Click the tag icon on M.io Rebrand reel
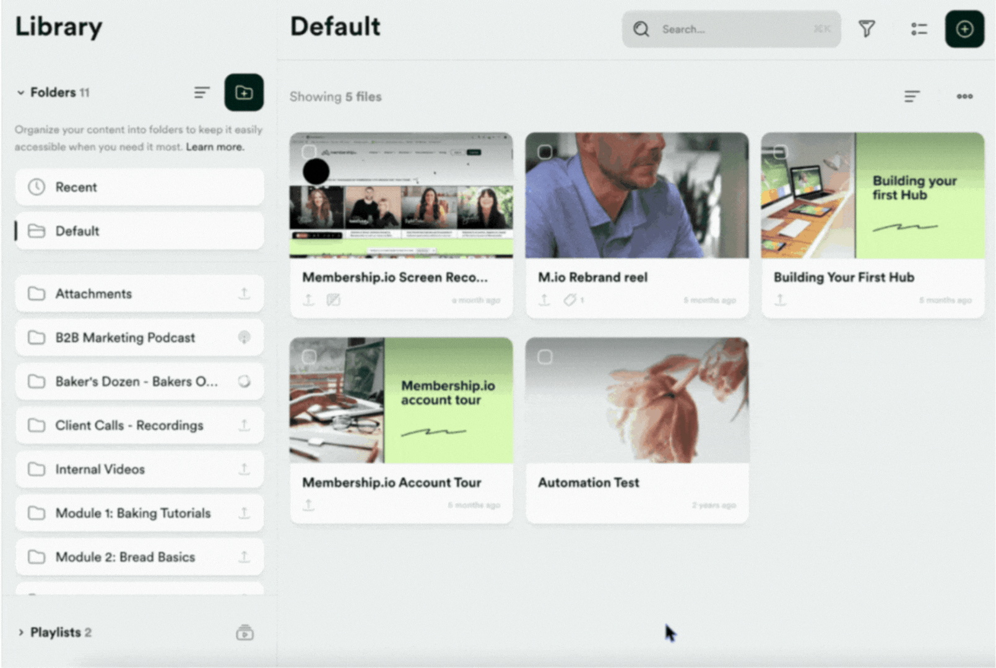 (x=569, y=300)
